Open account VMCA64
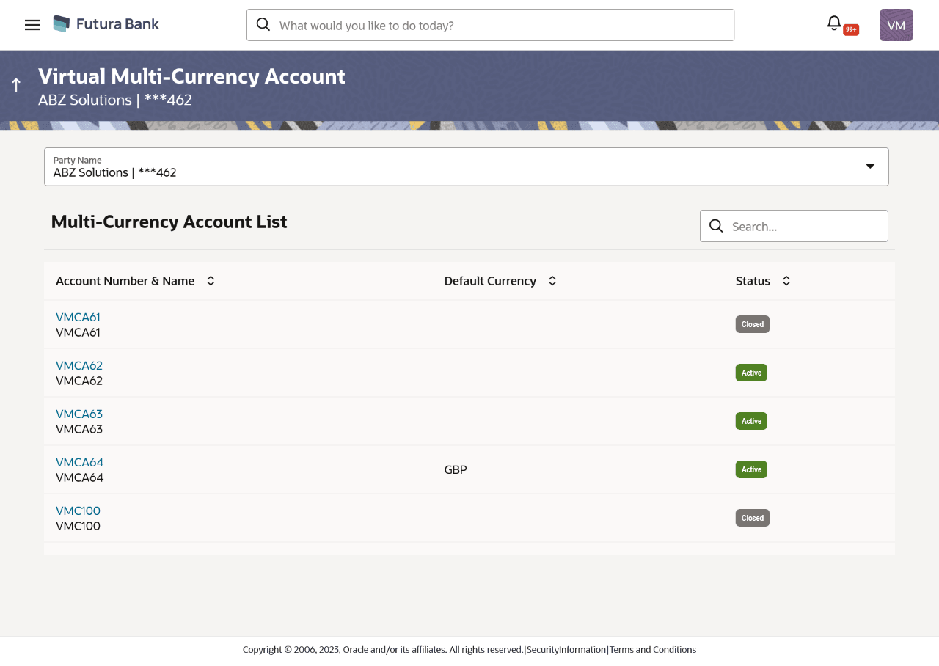 pyautogui.click(x=79, y=462)
